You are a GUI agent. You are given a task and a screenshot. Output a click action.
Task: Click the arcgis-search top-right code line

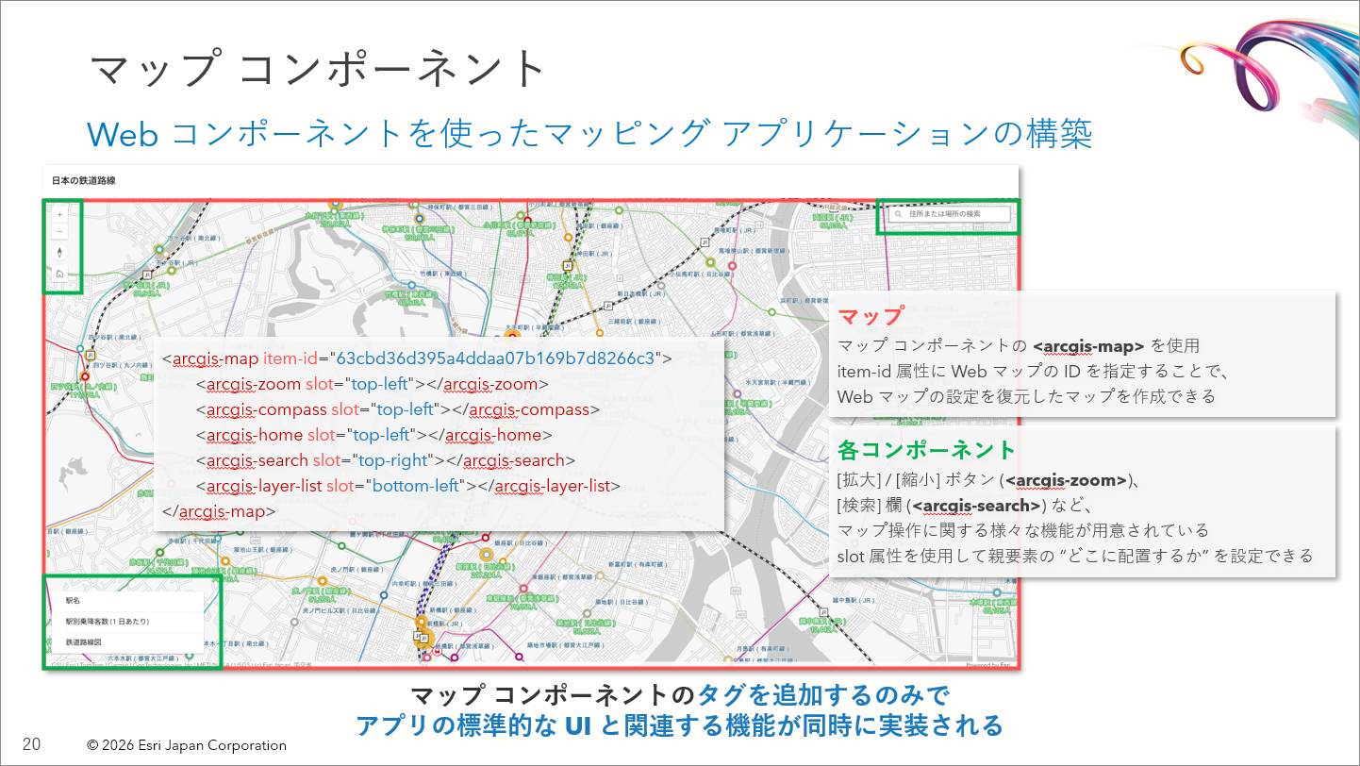click(386, 460)
